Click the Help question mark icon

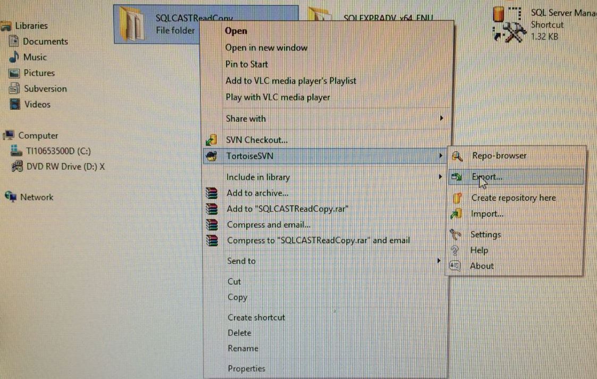[455, 250]
